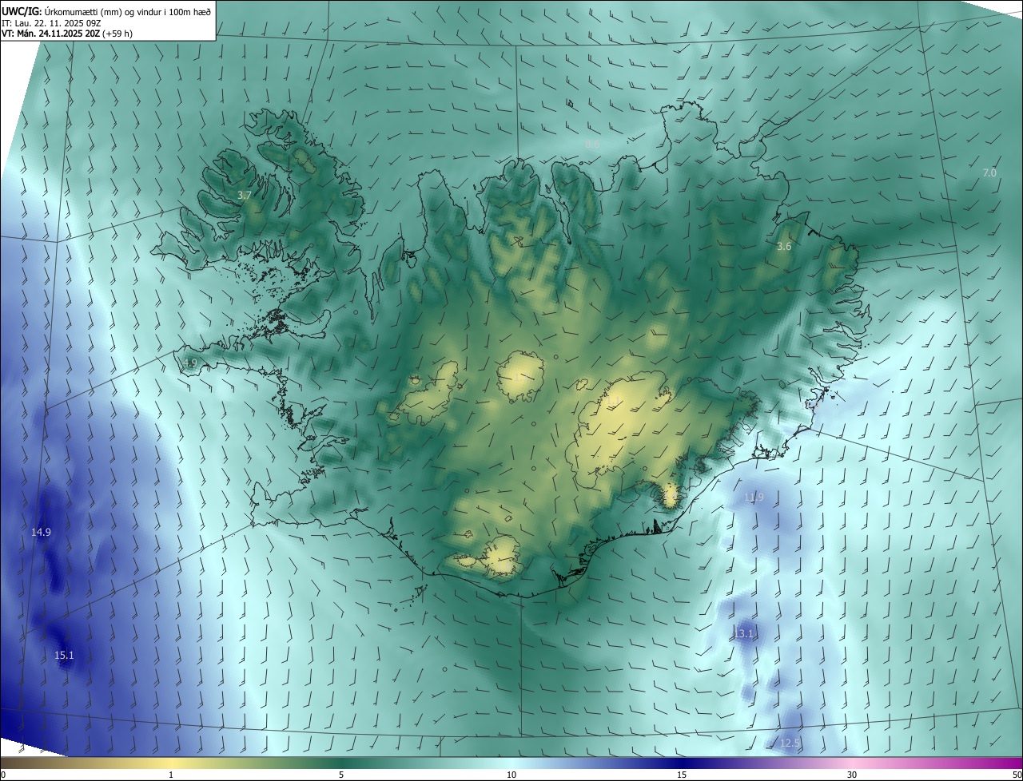The height and width of the screenshot is (781, 1023).
Task: Click the 10 tick label on colour scale
Action: tap(511, 775)
